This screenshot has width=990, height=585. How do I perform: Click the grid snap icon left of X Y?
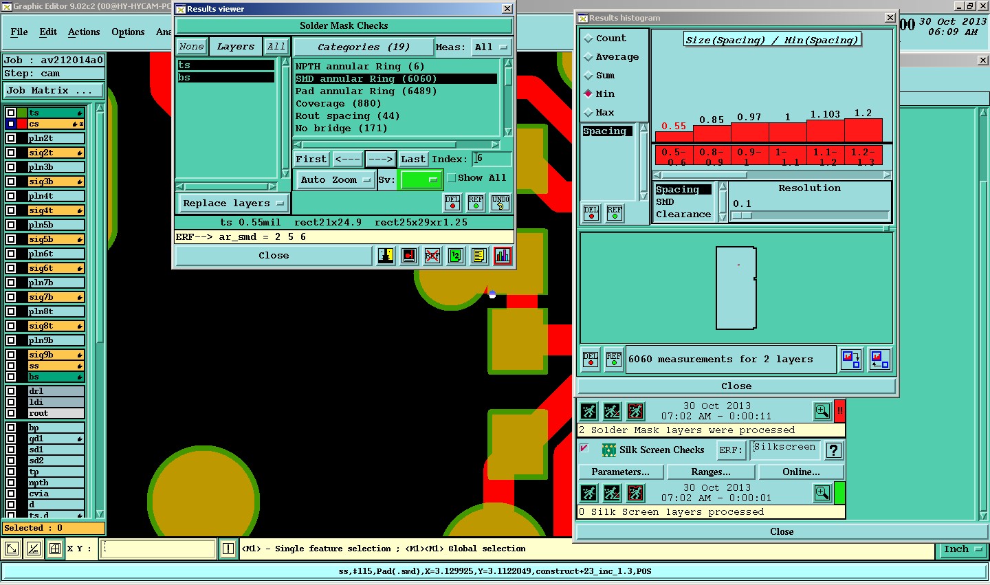[x=55, y=549]
